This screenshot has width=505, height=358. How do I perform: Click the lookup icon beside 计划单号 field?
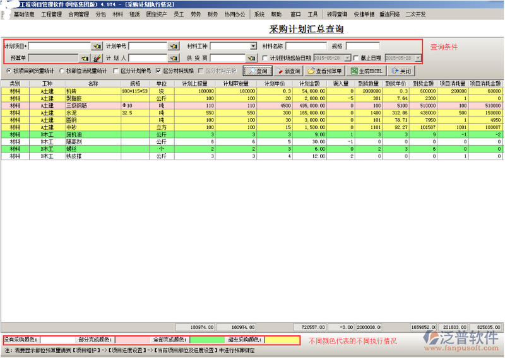(x=173, y=46)
